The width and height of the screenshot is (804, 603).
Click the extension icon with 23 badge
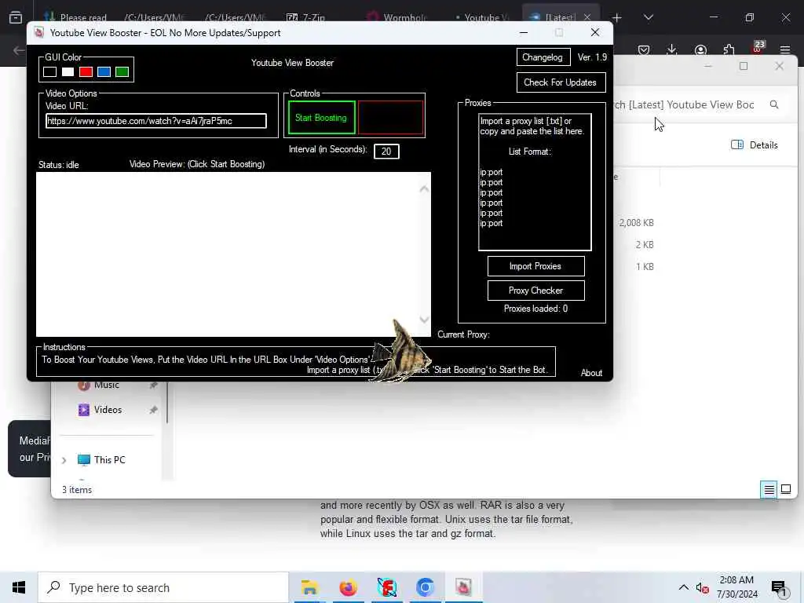click(758, 47)
